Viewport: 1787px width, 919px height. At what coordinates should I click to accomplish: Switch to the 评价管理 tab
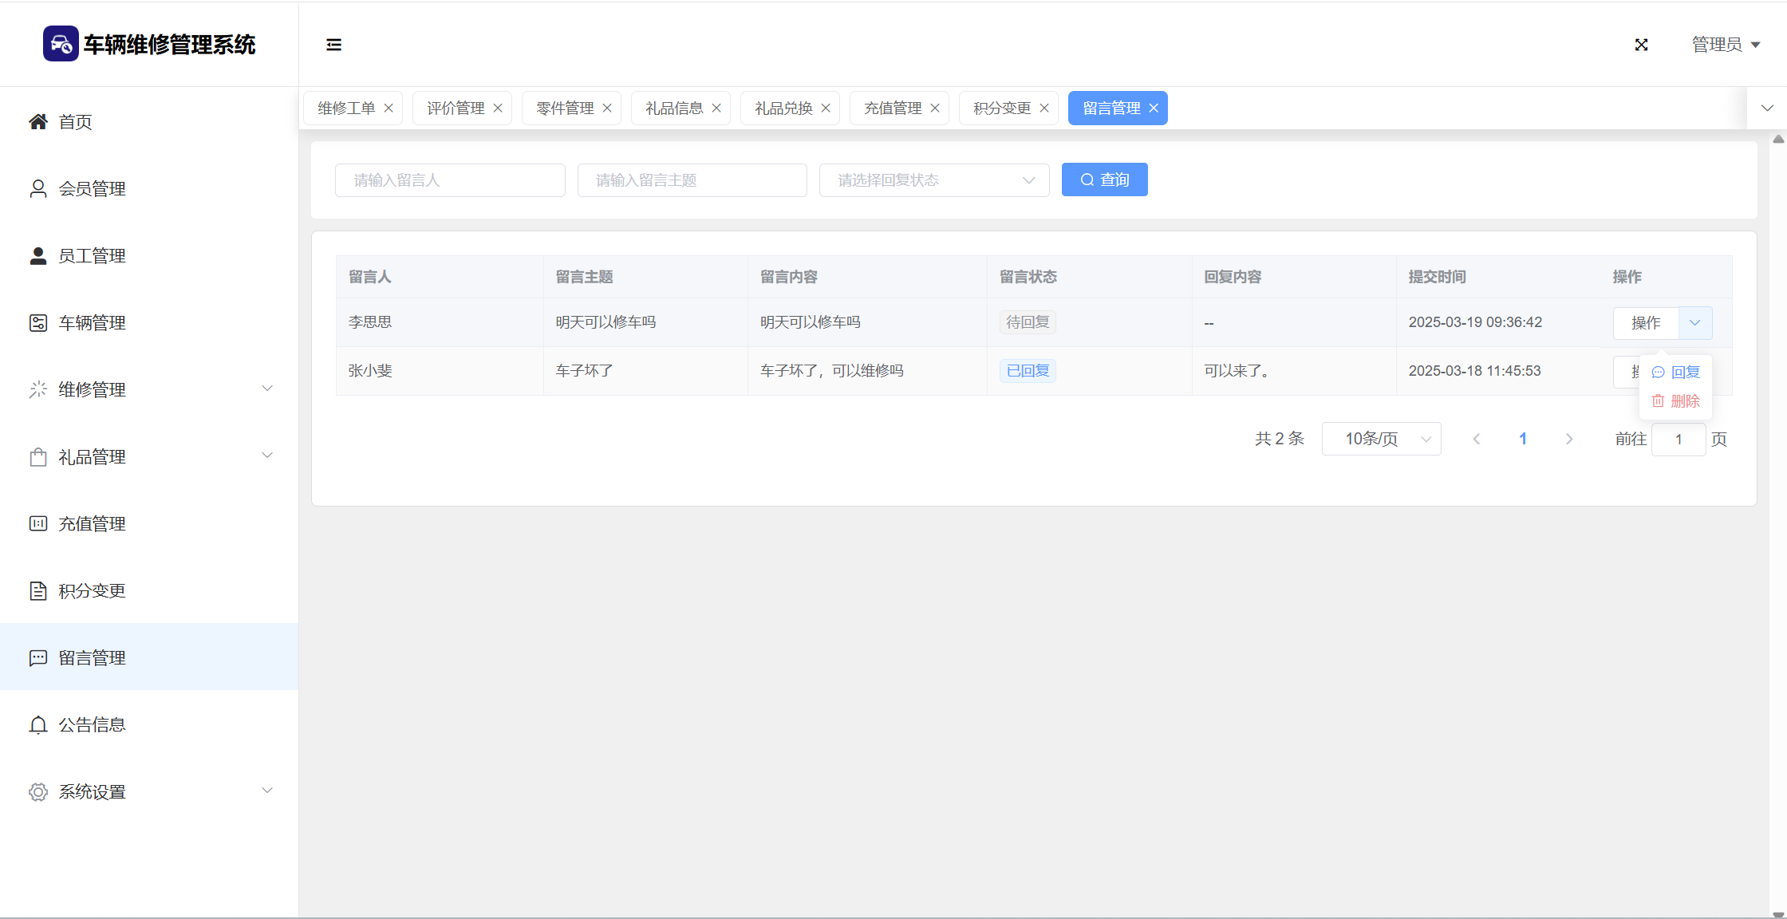[x=456, y=108]
